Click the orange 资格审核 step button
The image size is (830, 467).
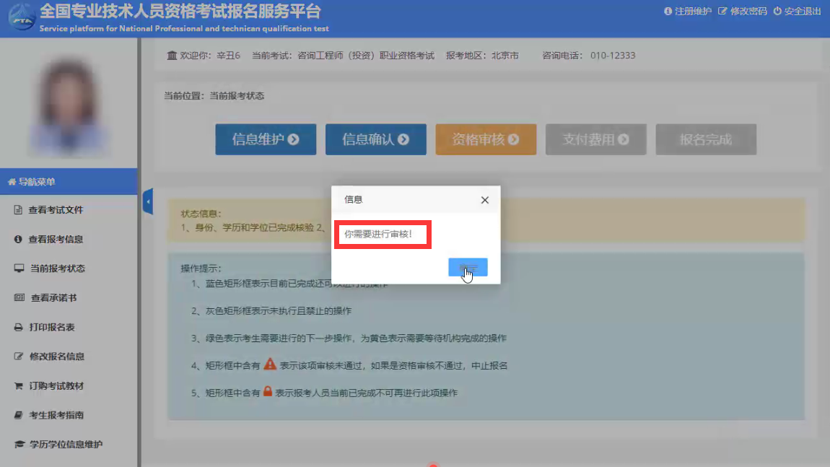486,139
